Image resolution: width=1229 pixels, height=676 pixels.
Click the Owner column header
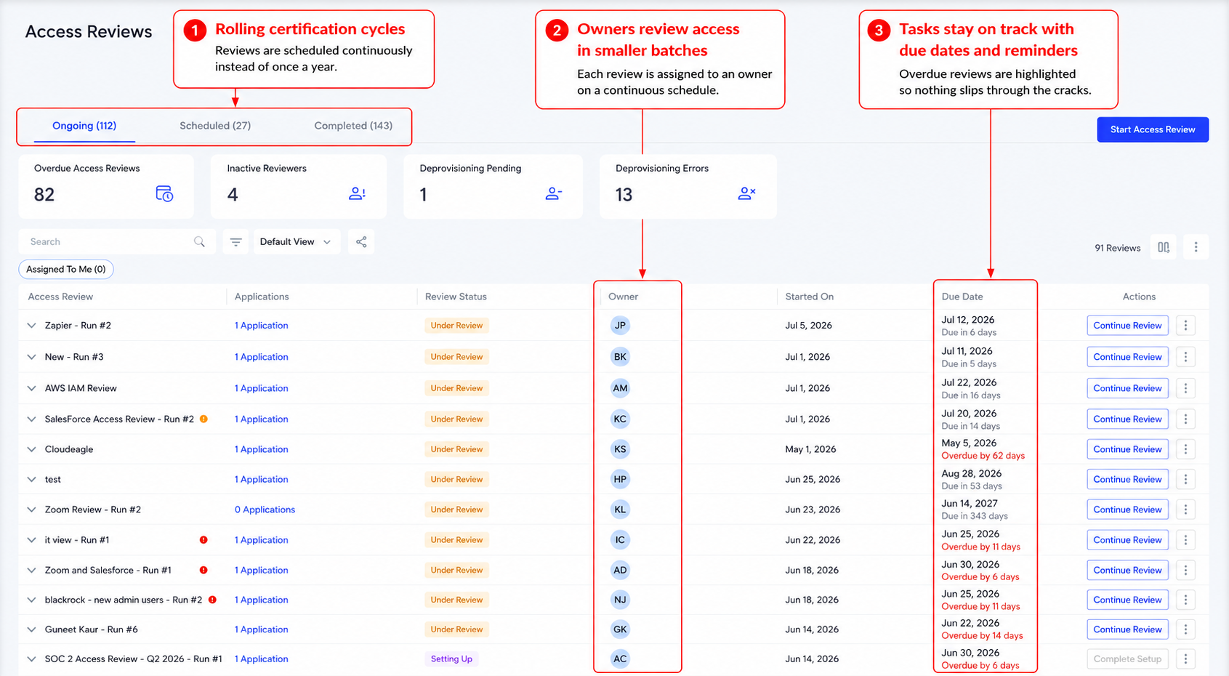click(623, 297)
